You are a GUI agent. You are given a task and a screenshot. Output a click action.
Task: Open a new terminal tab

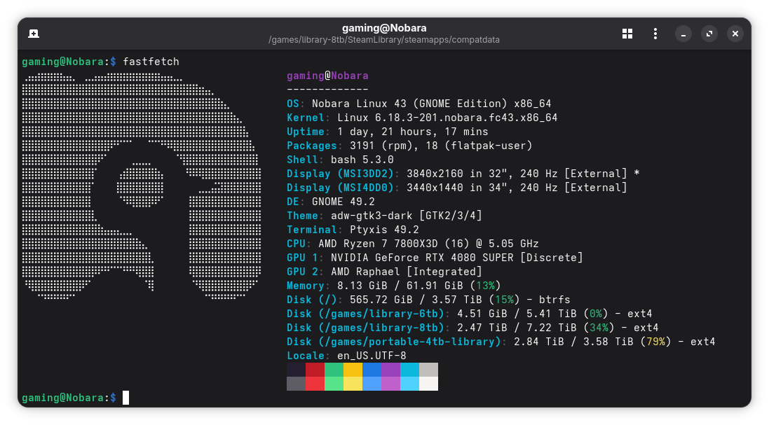34,34
